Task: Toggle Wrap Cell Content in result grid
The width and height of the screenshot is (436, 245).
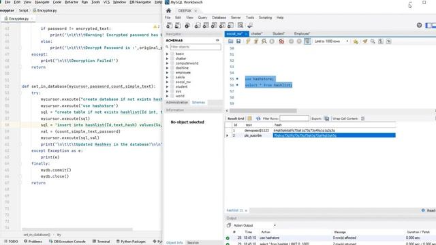Action: tap(362, 118)
